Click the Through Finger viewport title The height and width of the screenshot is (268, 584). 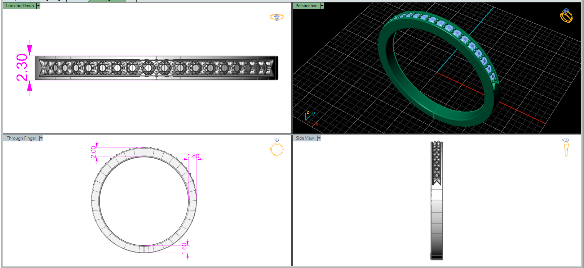[21, 138]
